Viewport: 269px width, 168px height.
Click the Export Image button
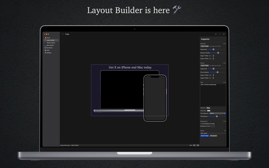(x=204, y=136)
